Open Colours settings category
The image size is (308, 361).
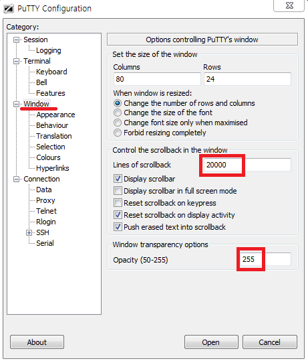[x=48, y=157]
